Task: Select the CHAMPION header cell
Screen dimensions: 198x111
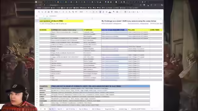Action: 45,86
